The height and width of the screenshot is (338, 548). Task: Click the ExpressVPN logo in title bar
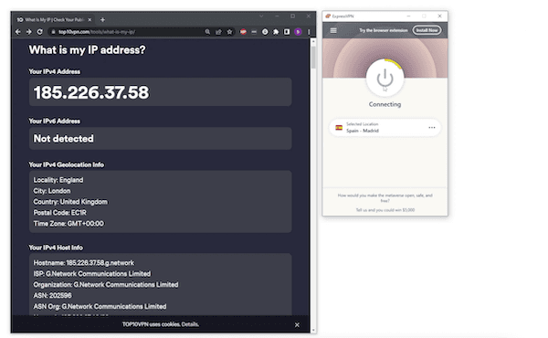[x=328, y=16]
